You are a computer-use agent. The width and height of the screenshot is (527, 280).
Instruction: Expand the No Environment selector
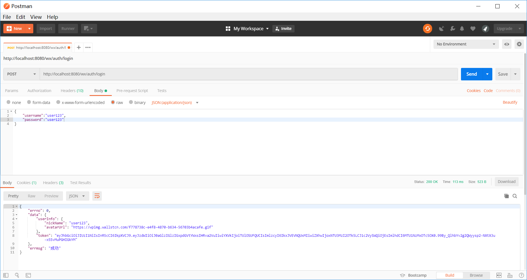pyautogui.click(x=466, y=44)
